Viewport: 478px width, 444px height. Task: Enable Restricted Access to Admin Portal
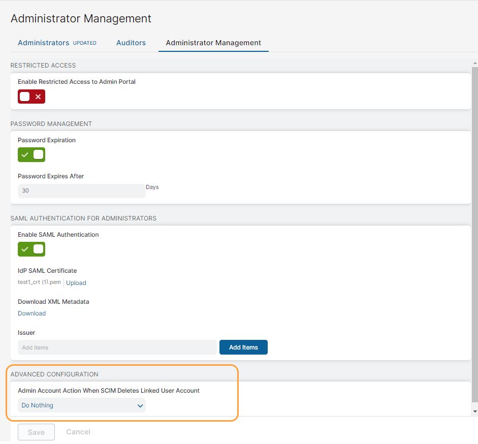click(x=31, y=97)
